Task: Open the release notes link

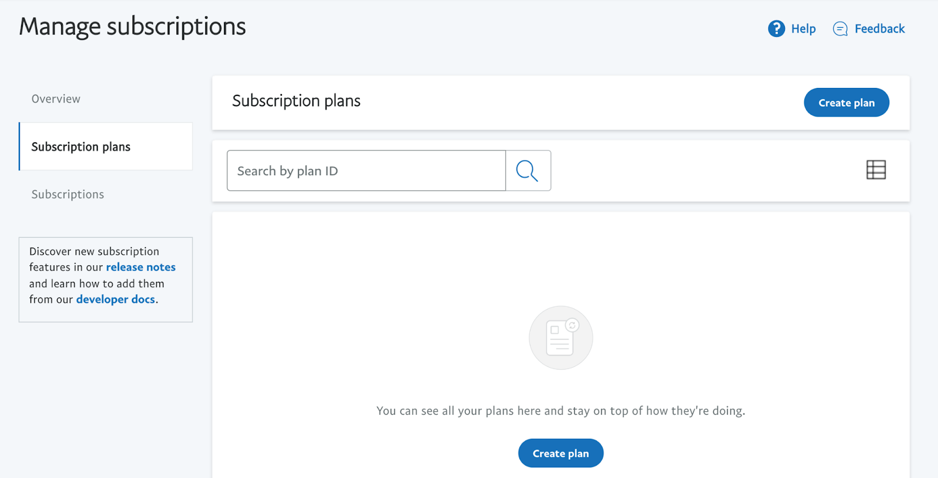Action: [141, 267]
